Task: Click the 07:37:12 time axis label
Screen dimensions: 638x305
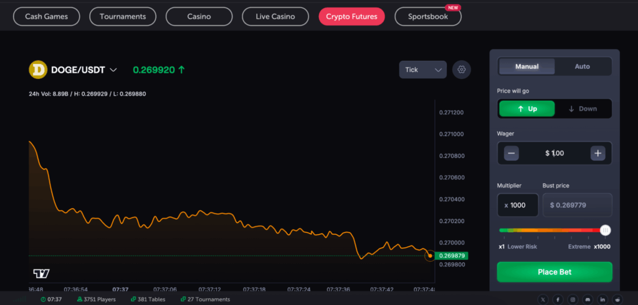Action: [209, 289]
